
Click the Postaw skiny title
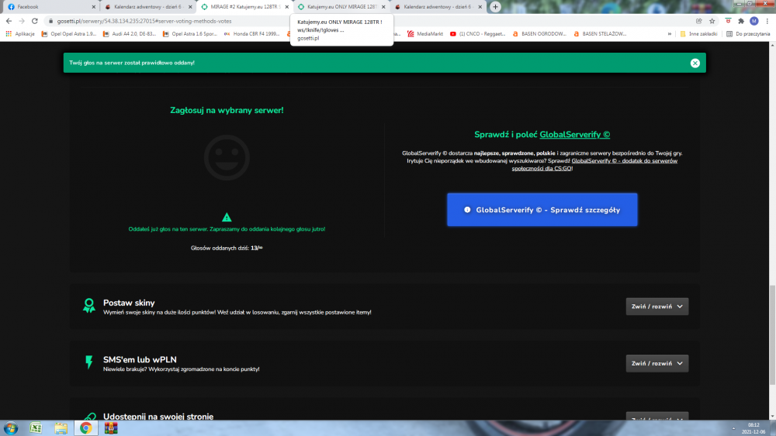coord(129,303)
